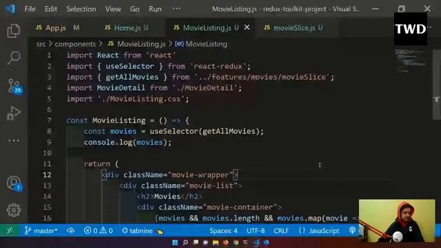This screenshot has width=441, height=248.
Task: Open the Windows Start button
Action: point(175,242)
